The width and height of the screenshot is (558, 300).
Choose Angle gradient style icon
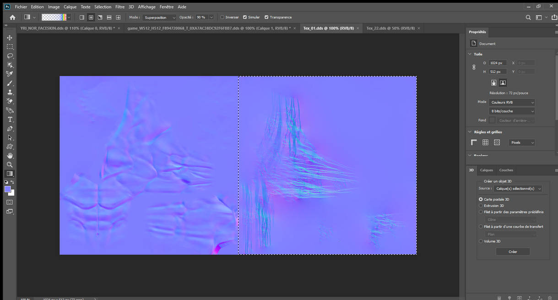(100, 17)
